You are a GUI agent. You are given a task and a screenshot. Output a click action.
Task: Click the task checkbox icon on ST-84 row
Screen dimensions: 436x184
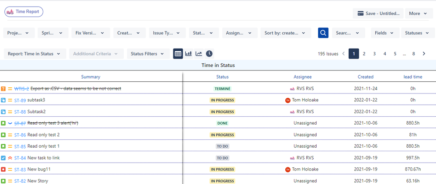pyautogui.click(x=3, y=158)
